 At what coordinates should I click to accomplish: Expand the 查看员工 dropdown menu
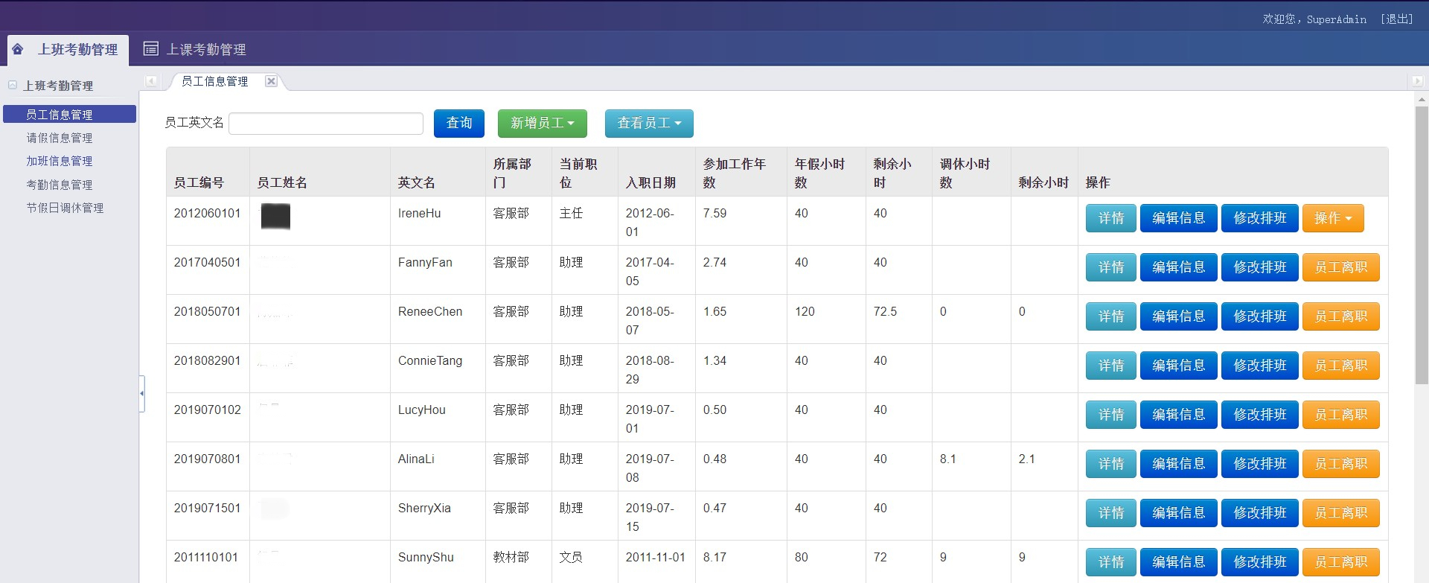(648, 124)
